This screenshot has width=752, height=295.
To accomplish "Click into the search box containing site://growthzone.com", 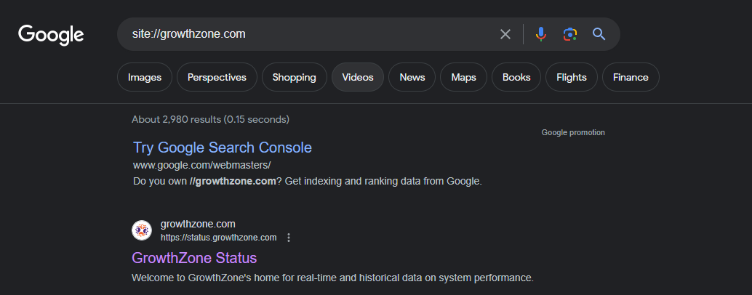I will (305, 34).
